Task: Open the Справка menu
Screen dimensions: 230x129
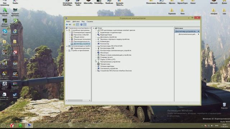Action: [90, 21]
